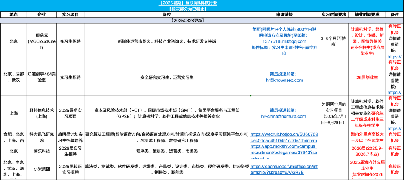Image resolution: width=404 pixels, height=180 pixels.
Task: Select the 研究算法工程师 position cell
Action: click(x=167, y=137)
